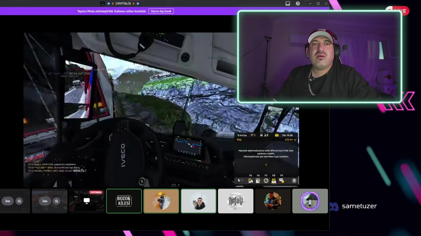
Task: Open the Discord help icon in title bar
Action: pyautogui.click(x=298, y=4)
